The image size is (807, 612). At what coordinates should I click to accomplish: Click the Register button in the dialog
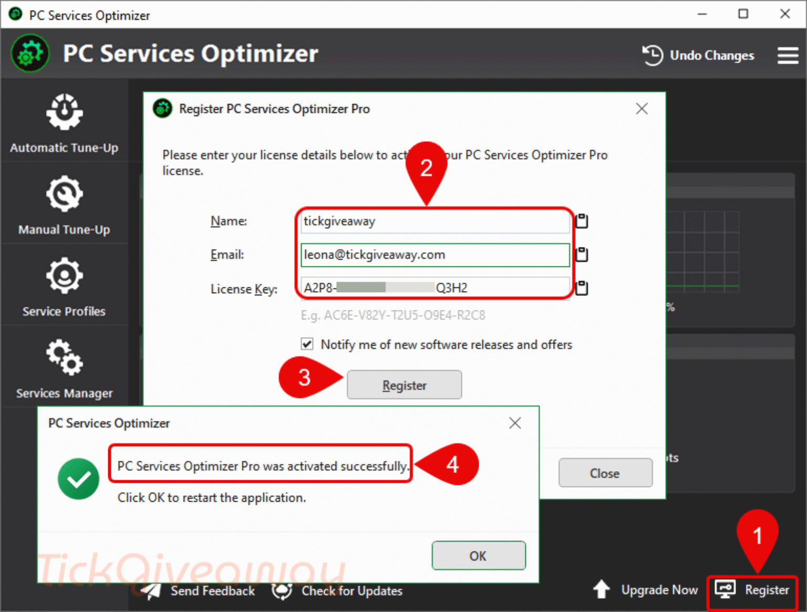[x=404, y=385]
